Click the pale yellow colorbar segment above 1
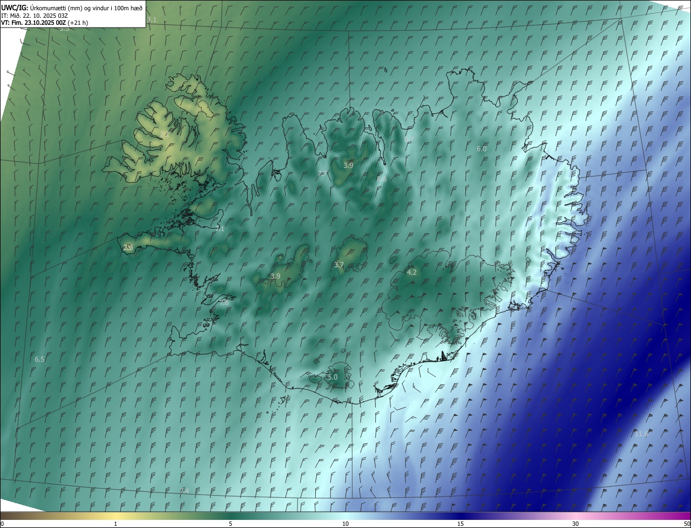Viewport: 691px width, 528px height. [x=116, y=516]
